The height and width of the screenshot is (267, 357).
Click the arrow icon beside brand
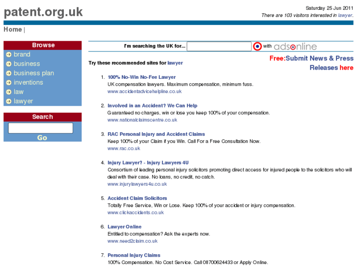coord(9,54)
